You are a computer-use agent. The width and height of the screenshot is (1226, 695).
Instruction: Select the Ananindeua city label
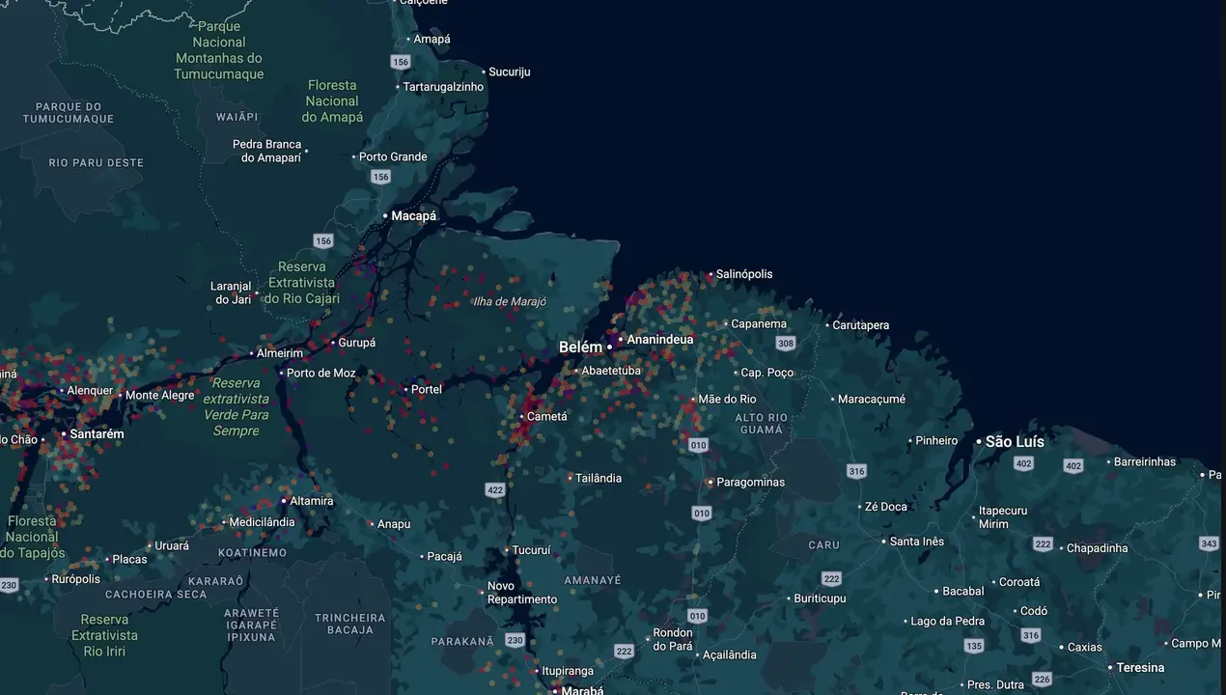[x=660, y=340]
